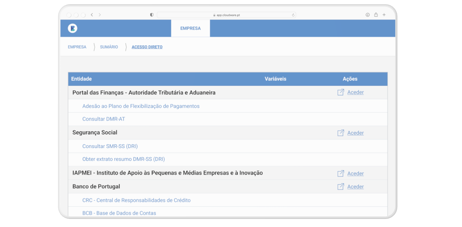Open the Consultar DMR-AT link
462x227 pixels.
104,119
